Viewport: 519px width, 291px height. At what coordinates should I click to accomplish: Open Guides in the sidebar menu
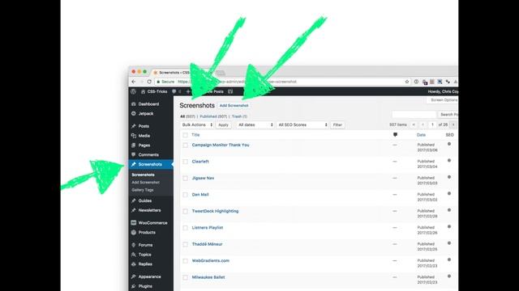tap(151, 200)
